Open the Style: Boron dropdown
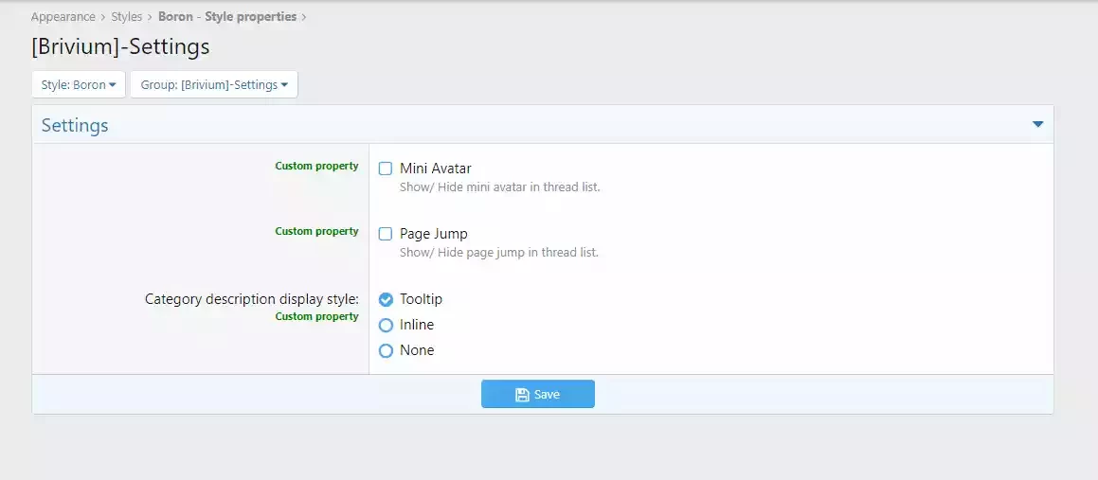The width and height of the screenshot is (1098, 480). tap(79, 84)
